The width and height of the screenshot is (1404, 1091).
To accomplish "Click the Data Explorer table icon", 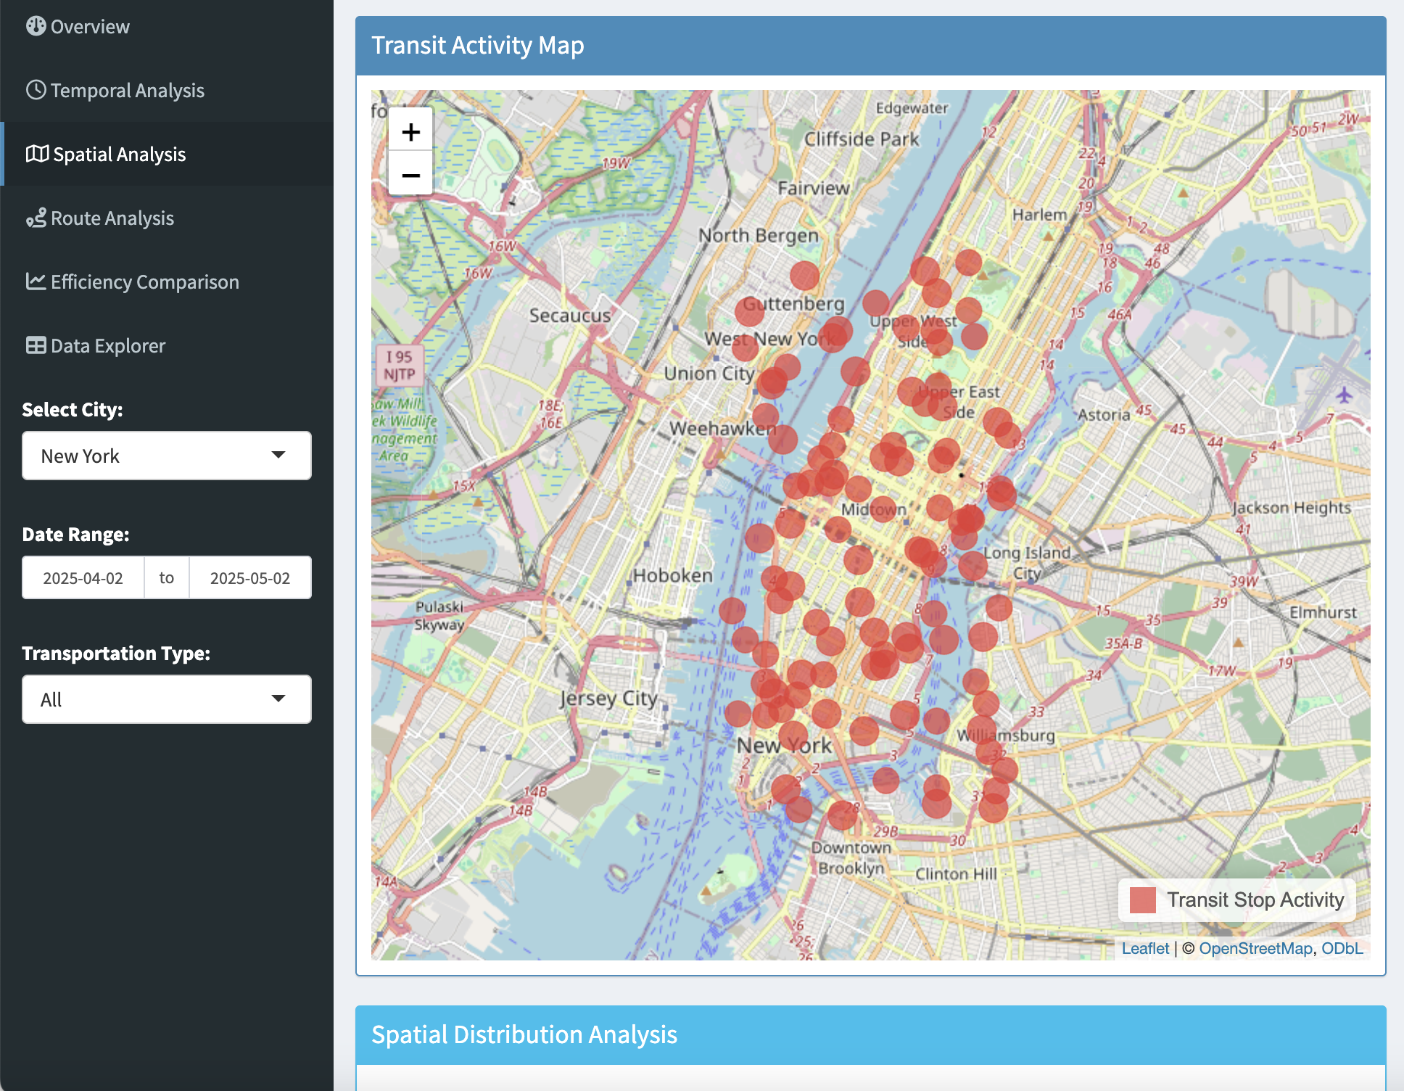I will [36, 345].
